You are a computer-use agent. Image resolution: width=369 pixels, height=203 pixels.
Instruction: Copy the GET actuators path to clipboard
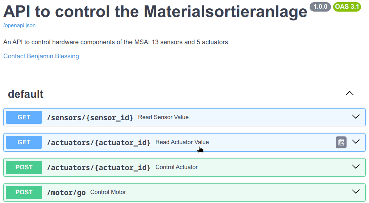pyautogui.click(x=341, y=142)
